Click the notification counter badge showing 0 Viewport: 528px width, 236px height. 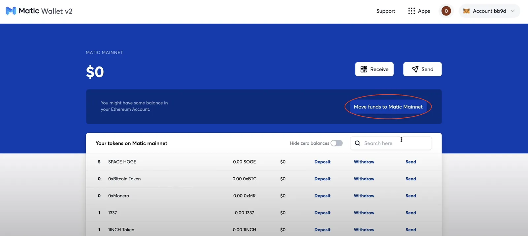point(446,11)
